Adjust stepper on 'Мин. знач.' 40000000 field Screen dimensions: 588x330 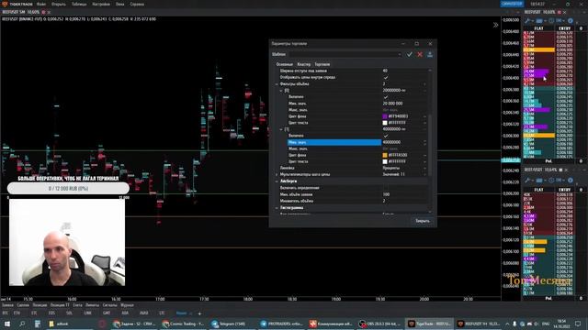click(x=424, y=143)
